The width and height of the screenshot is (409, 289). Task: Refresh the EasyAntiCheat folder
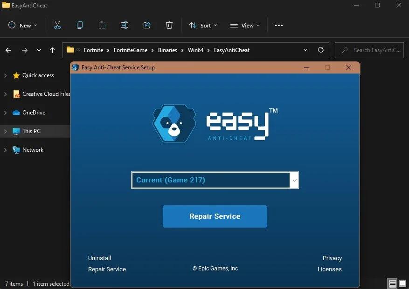pos(321,50)
